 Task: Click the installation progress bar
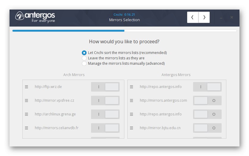(124, 31)
